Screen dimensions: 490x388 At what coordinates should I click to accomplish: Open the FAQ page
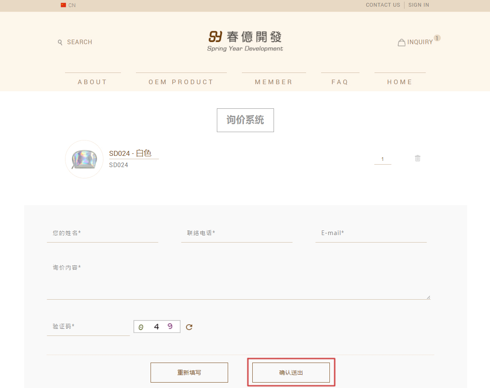(340, 82)
